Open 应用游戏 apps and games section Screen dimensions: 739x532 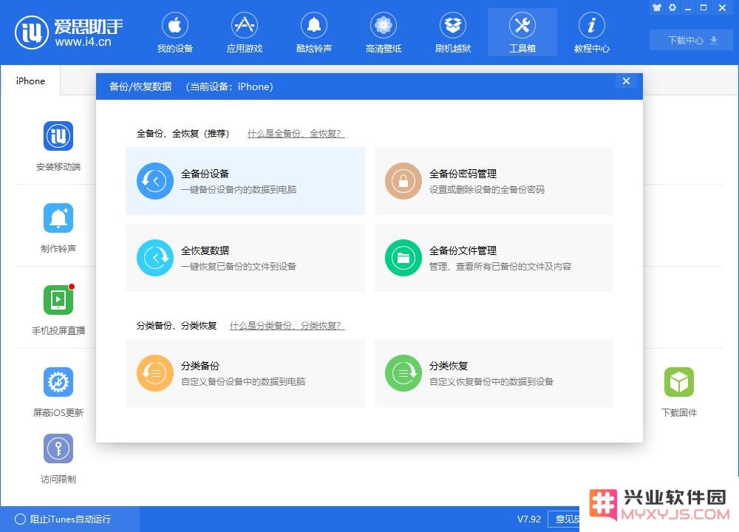tap(244, 33)
